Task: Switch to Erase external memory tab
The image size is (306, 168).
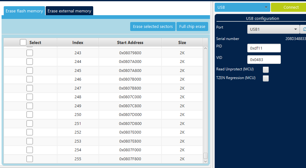Action: point(69,11)
